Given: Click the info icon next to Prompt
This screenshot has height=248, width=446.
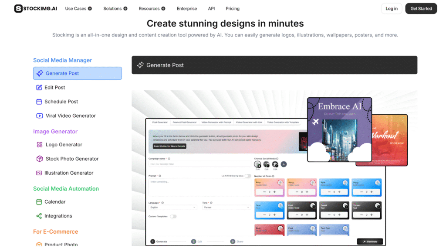Looking at the screenshot, I should [x=160, y=175].
